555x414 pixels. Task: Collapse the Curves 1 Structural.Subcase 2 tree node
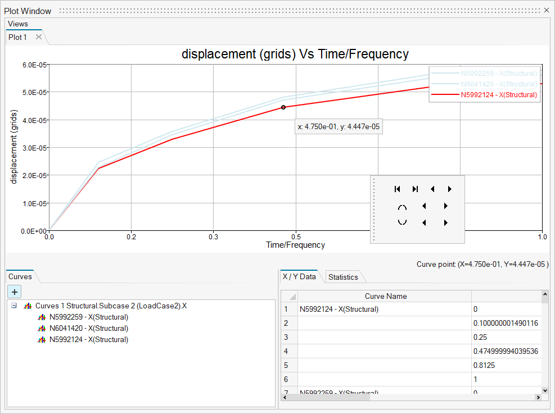(x=13, y=306)
